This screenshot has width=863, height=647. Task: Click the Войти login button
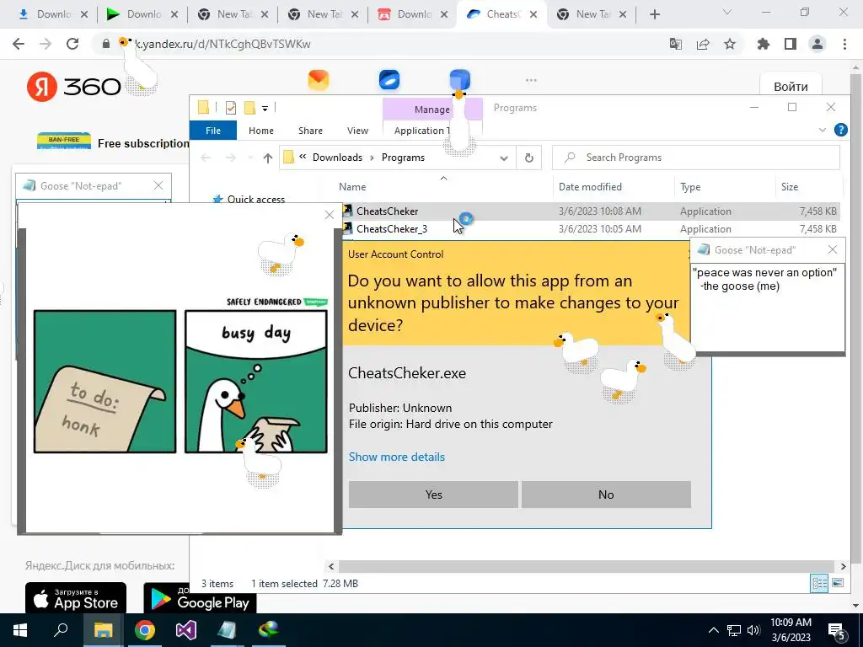pos(791,87)
